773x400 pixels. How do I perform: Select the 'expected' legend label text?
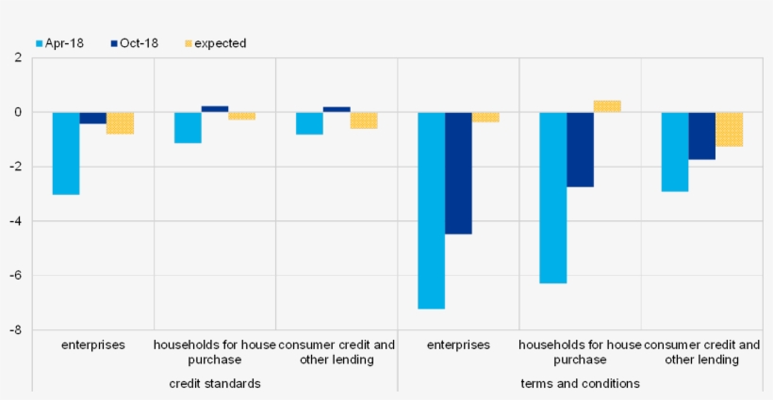tap(220, 43)
